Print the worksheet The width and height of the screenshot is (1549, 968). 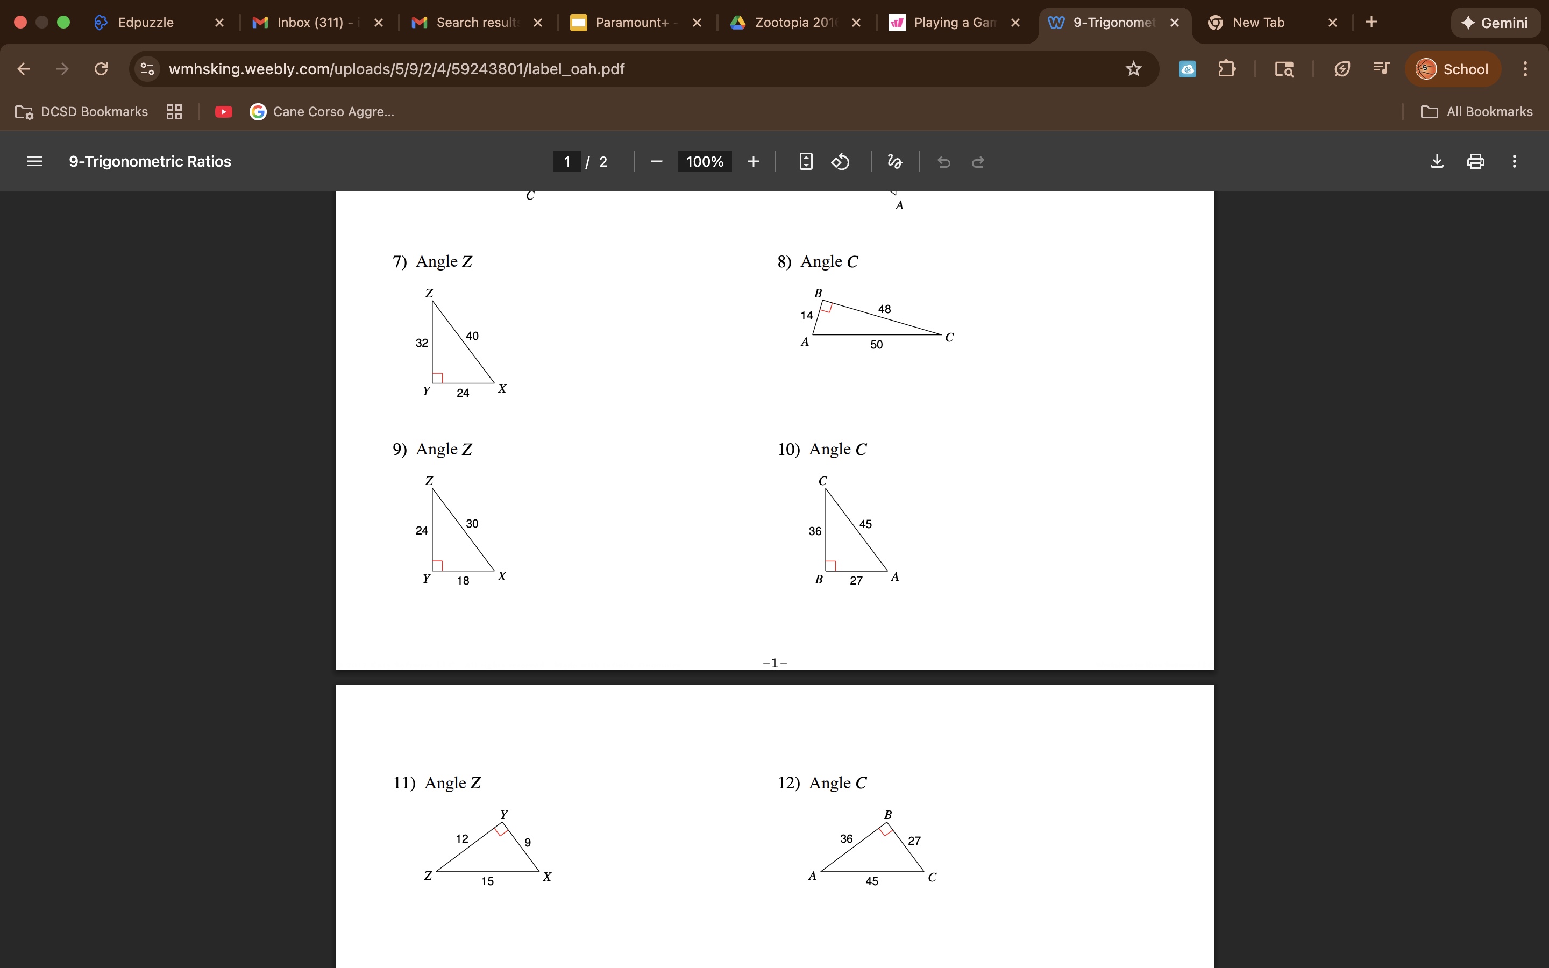click(1475, 161)
